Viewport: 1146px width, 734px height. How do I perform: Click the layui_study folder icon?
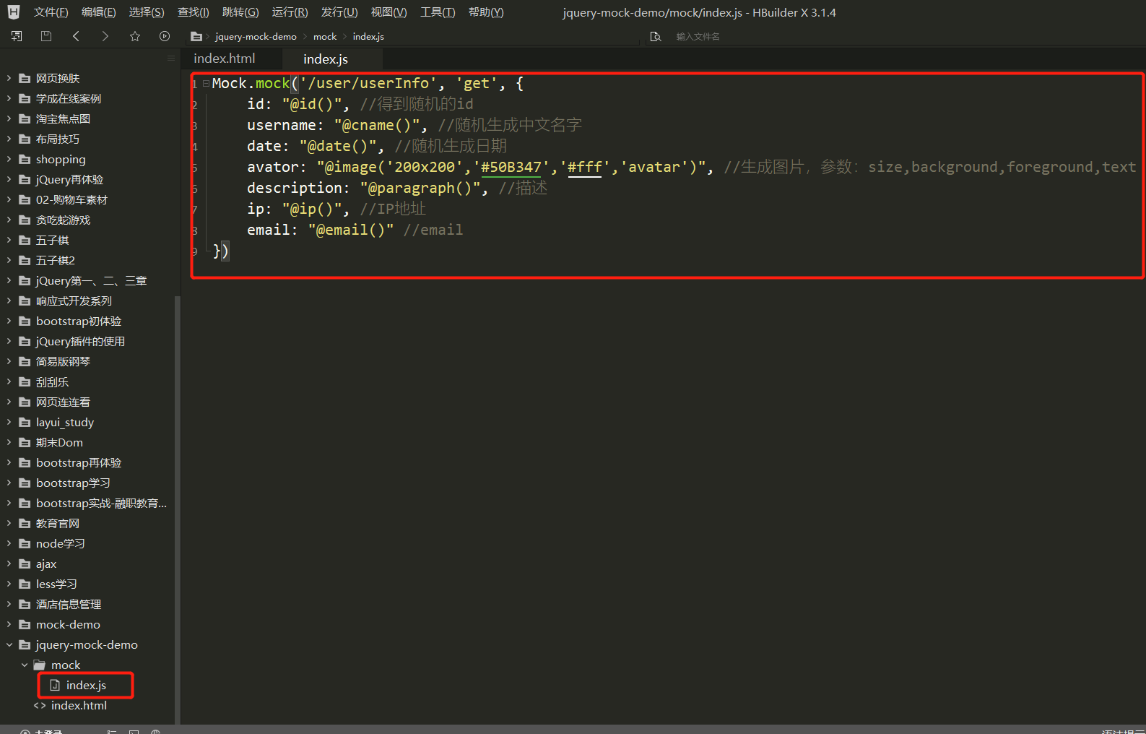pos(25,422)
